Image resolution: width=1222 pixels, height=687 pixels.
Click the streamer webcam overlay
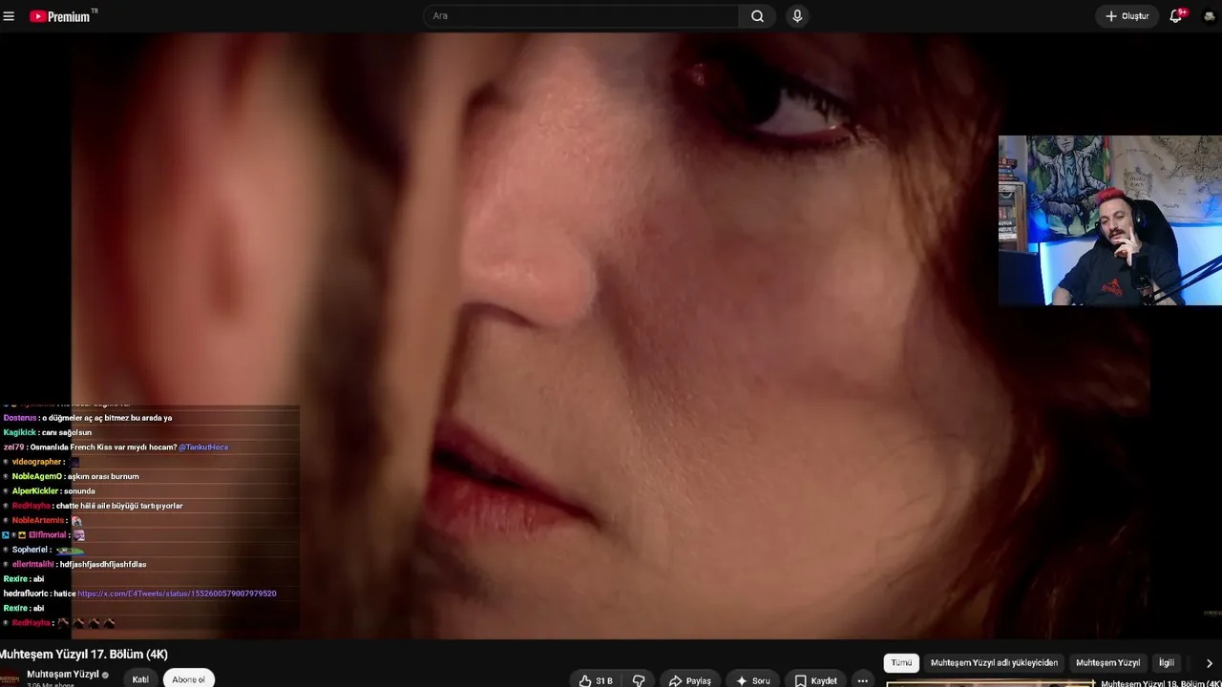coord(1109,220)
